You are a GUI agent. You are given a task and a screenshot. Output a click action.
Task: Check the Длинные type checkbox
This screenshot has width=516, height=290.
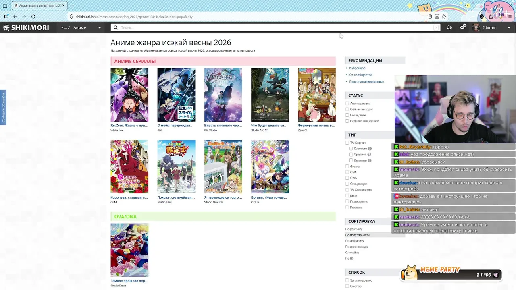point(351,160)
